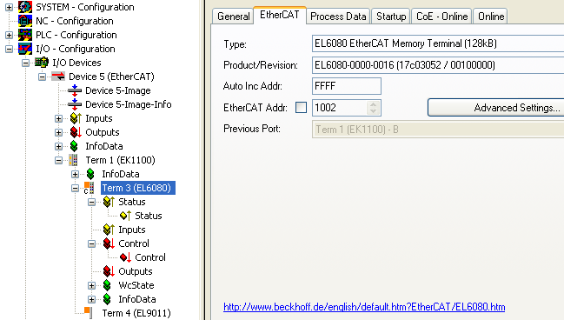This screenshot has width=564, height=320.
Task: Enable the EtherCAT Addr checkbox
Action: (x=301, y=107)
